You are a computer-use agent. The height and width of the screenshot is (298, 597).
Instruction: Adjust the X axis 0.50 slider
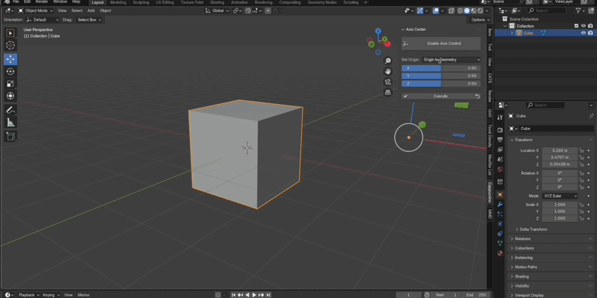441,68
